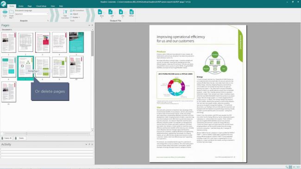Screen dimensions: 301x169
Task: Select page 4 thumbnail
Action: [60, 42]
